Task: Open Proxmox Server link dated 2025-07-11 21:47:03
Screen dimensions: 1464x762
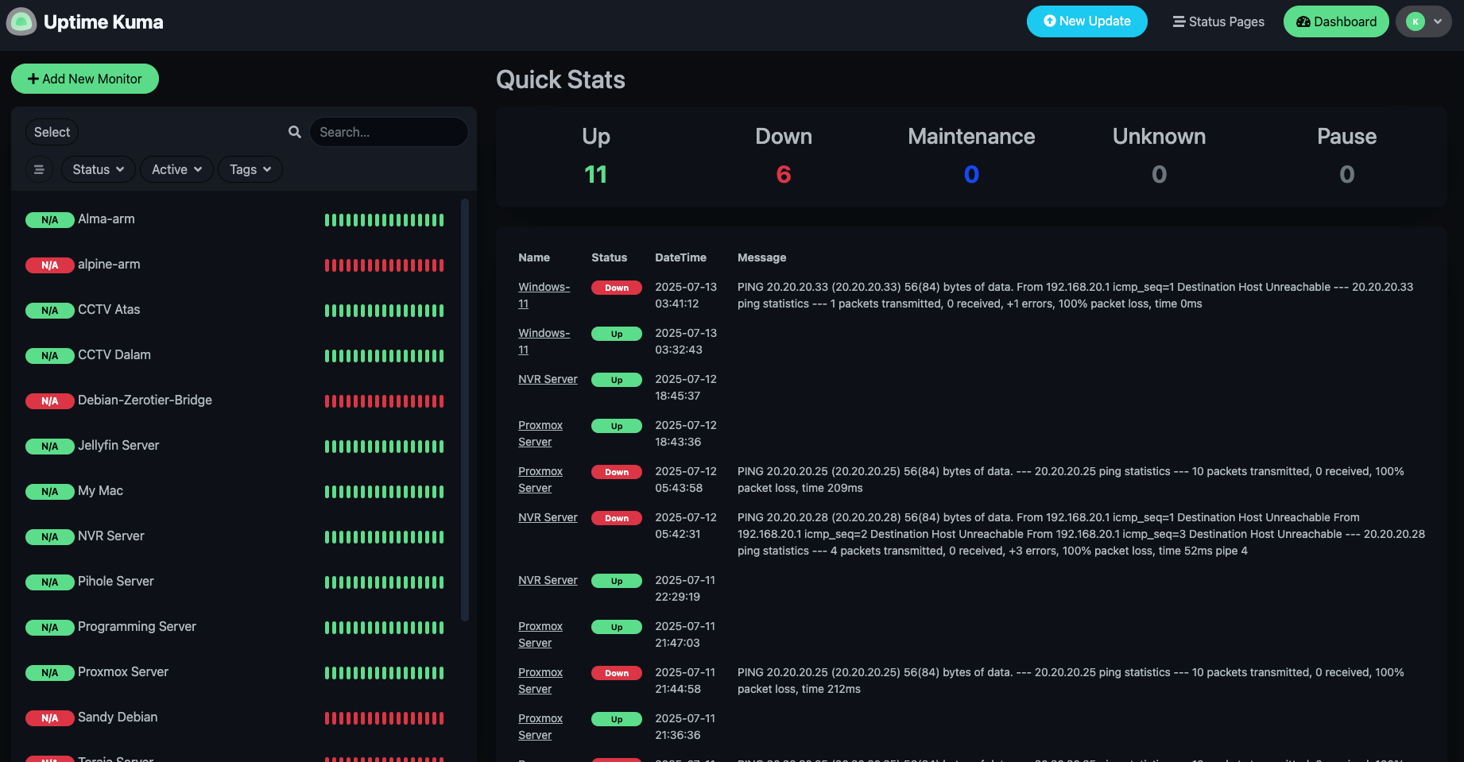Action: [540, 634]
